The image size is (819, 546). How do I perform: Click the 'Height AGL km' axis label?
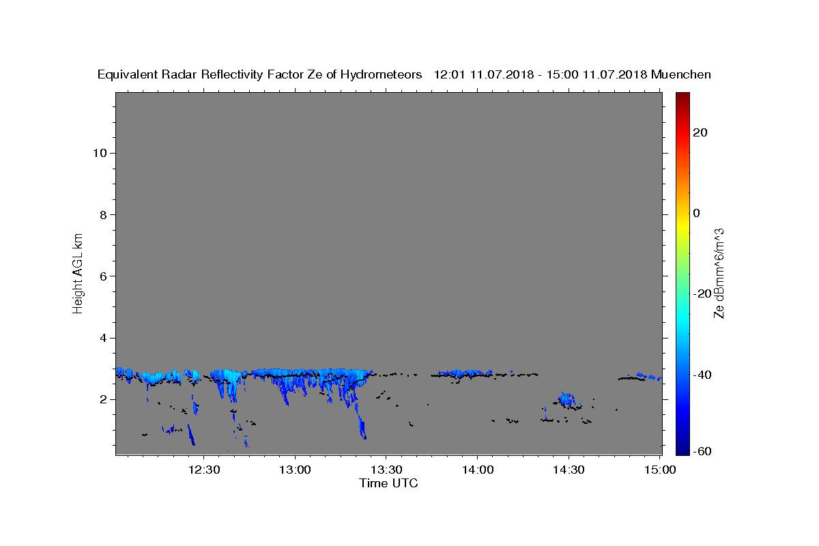pos(78,272)
